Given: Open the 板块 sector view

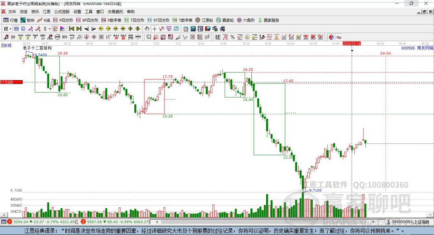Looking at the screenshot, I should tap(28, 20).
